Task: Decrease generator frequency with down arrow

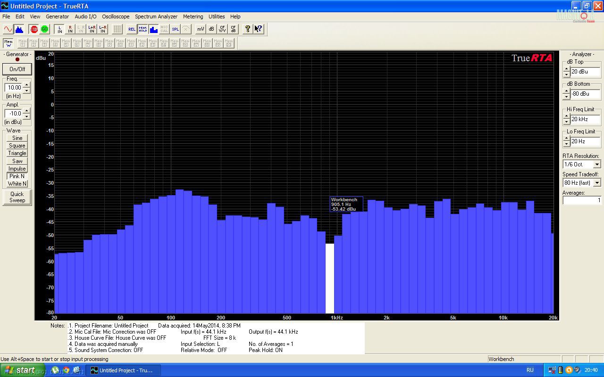Action: pyautogui.click(x=26, y=90)
